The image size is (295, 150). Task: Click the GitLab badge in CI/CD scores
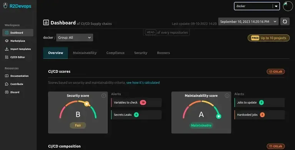(276, 72)
